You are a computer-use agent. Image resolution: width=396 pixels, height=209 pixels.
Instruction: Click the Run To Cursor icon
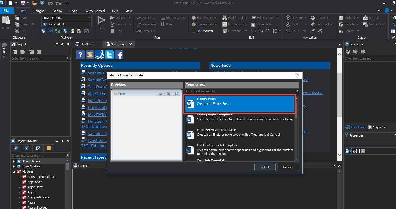tap(163, 18)
